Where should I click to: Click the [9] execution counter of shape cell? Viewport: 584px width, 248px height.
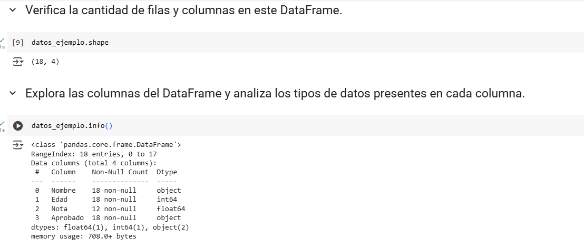(17, 43)
